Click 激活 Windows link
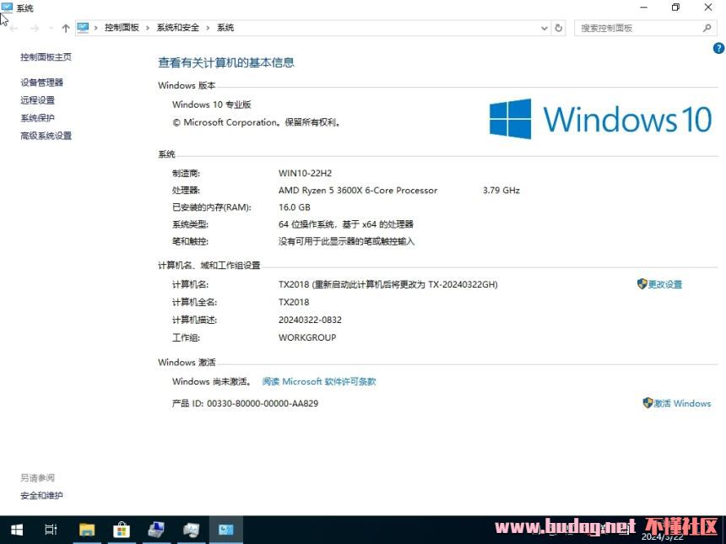The height and width of the screenshot is (544, 726). tap(682, 403)
